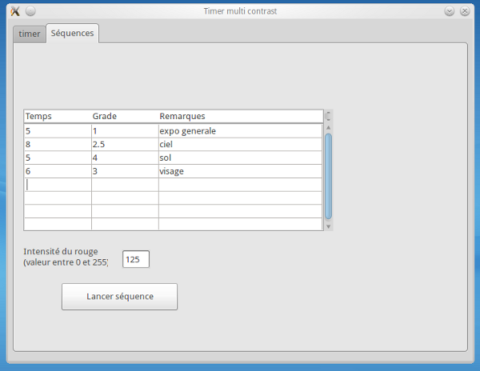Focus the red intensity field showing 125
The height and width of the screenshot is (371, 480).
[136, 259]
